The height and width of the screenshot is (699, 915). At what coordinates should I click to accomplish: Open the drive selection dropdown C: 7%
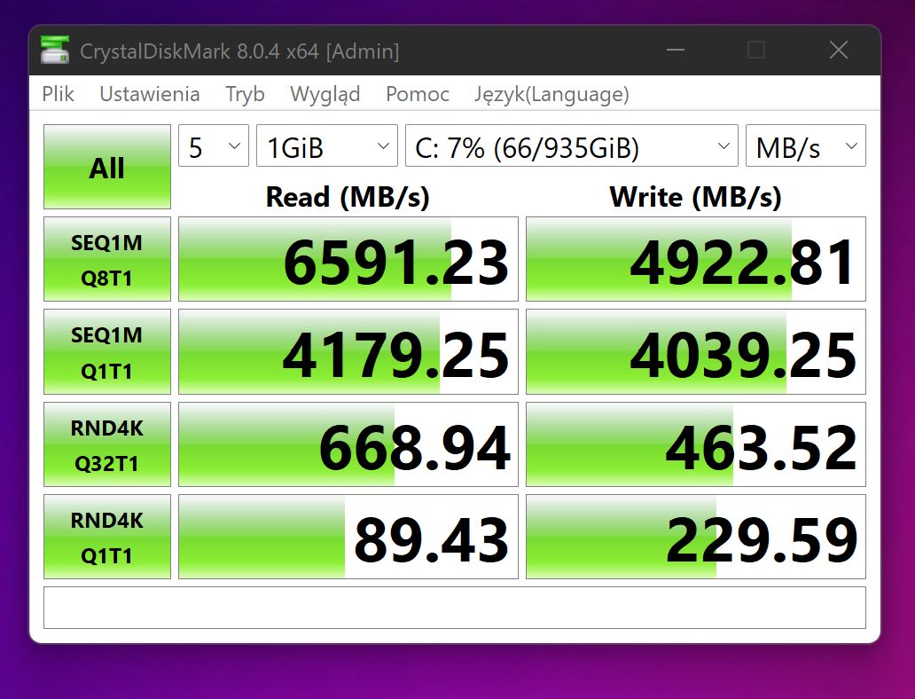click(572, 146)
